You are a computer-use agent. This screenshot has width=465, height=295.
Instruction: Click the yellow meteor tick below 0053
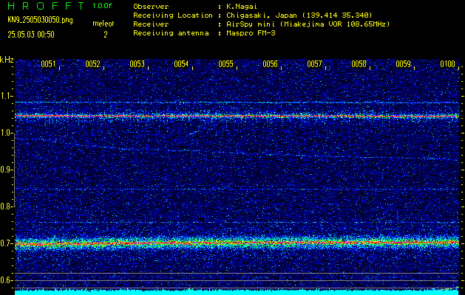[127, 291]
